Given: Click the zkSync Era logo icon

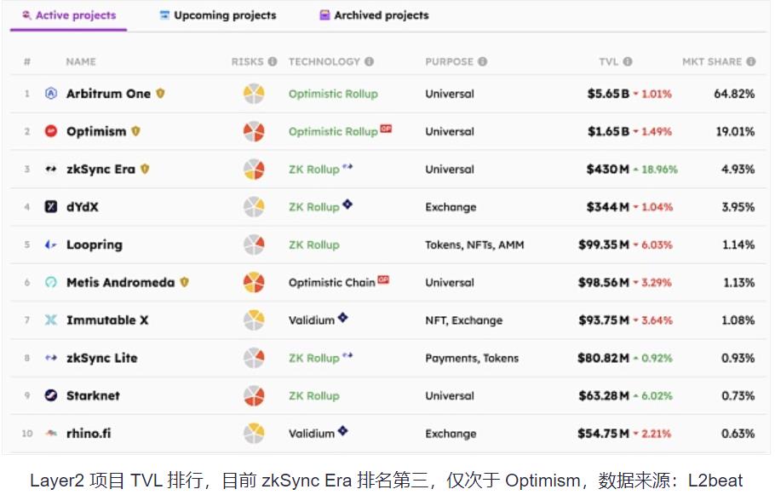Looking at the screenshot, I should 51,170.
